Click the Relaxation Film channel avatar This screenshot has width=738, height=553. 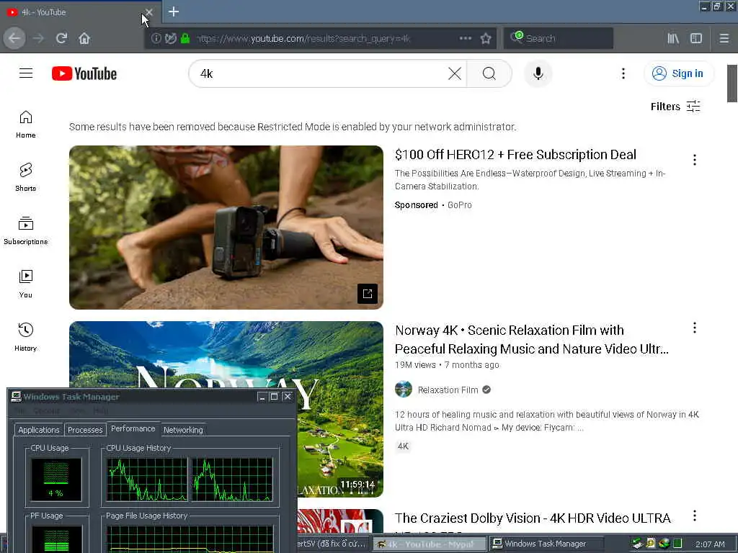(404, 390)
